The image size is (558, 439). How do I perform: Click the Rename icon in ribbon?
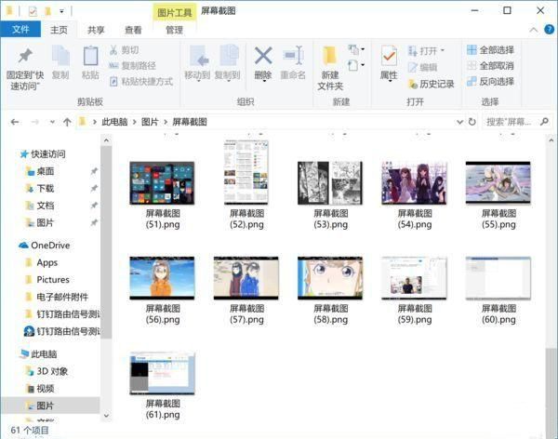(293, 57)
